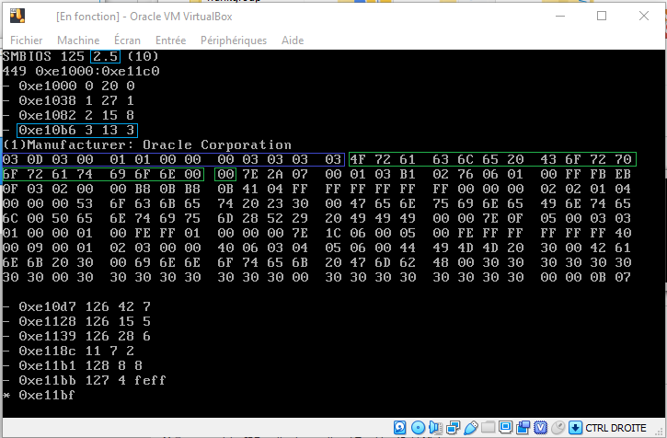
Task: Click the '0xe10d7 126 42 7' entry
Action: click(x=85, y=306)
